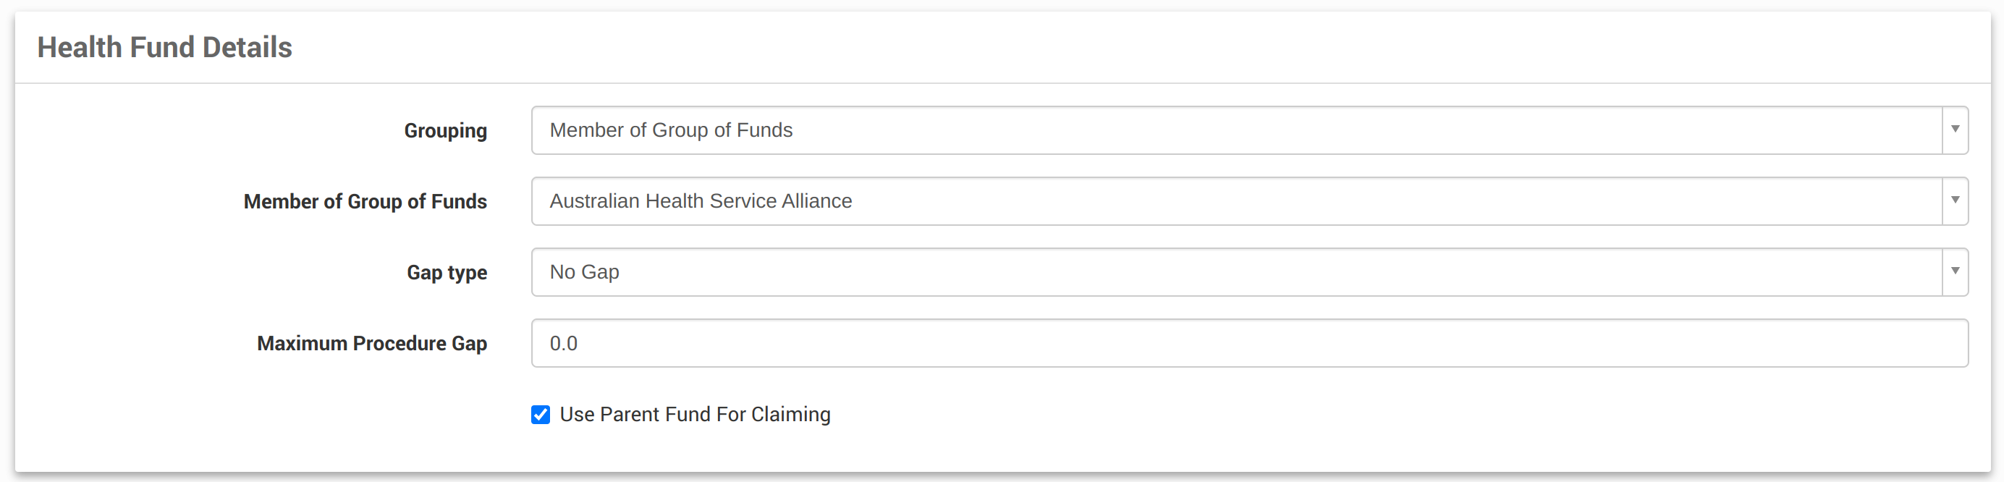Click the word 'Procedure' in the field label
Image resolution: width=2004 pixels, height=482 pixels.
coord(399,343)
